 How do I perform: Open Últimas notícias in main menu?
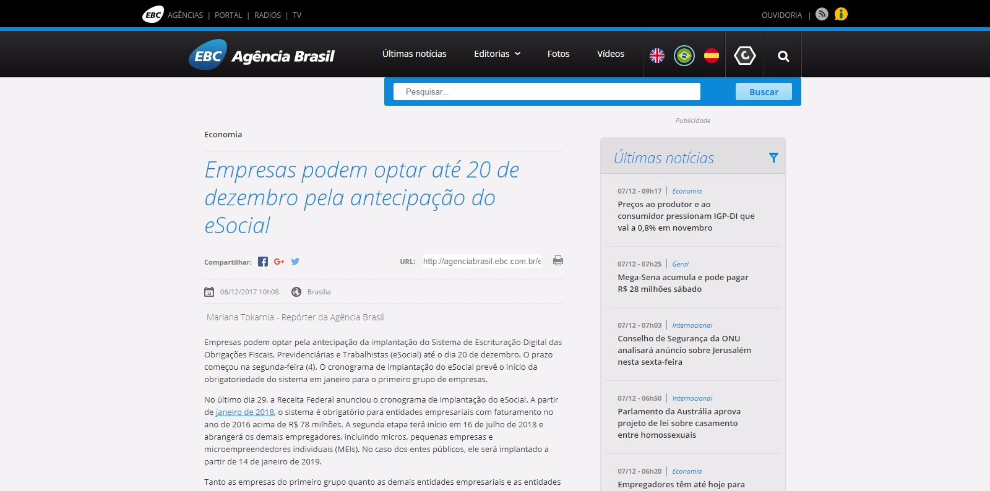tap(415, 54)
